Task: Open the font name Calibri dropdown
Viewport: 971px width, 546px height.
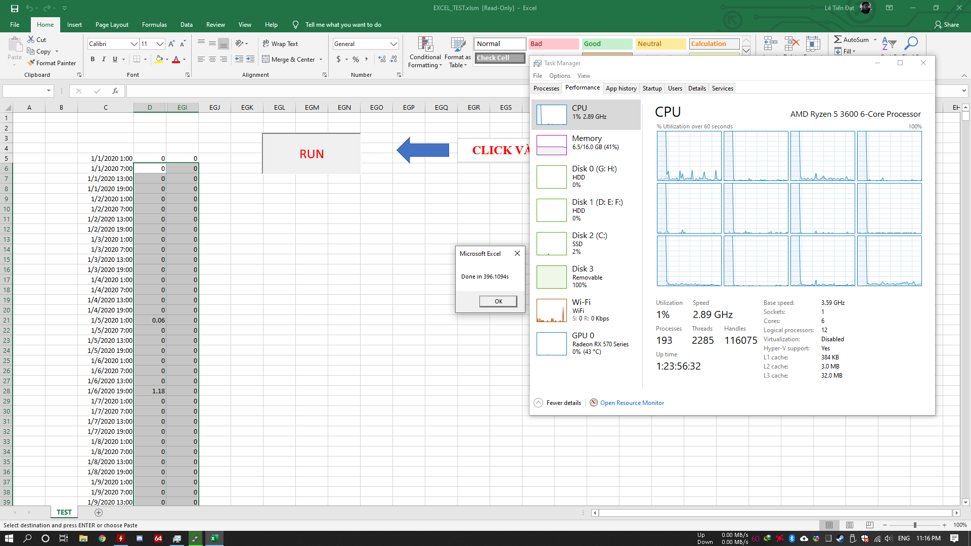Action: point(134,44)
